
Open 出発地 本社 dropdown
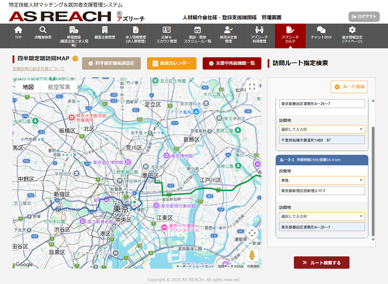click(x=322, y=180)
